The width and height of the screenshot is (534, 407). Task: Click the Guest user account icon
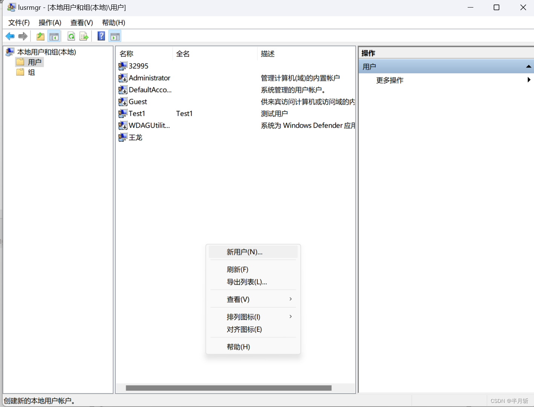123,102
